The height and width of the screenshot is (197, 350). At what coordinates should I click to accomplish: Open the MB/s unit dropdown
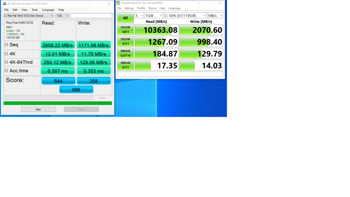pyautogui.click(x=215, y=15)
